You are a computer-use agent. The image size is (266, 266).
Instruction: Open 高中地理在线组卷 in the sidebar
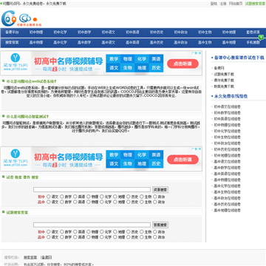227,211
